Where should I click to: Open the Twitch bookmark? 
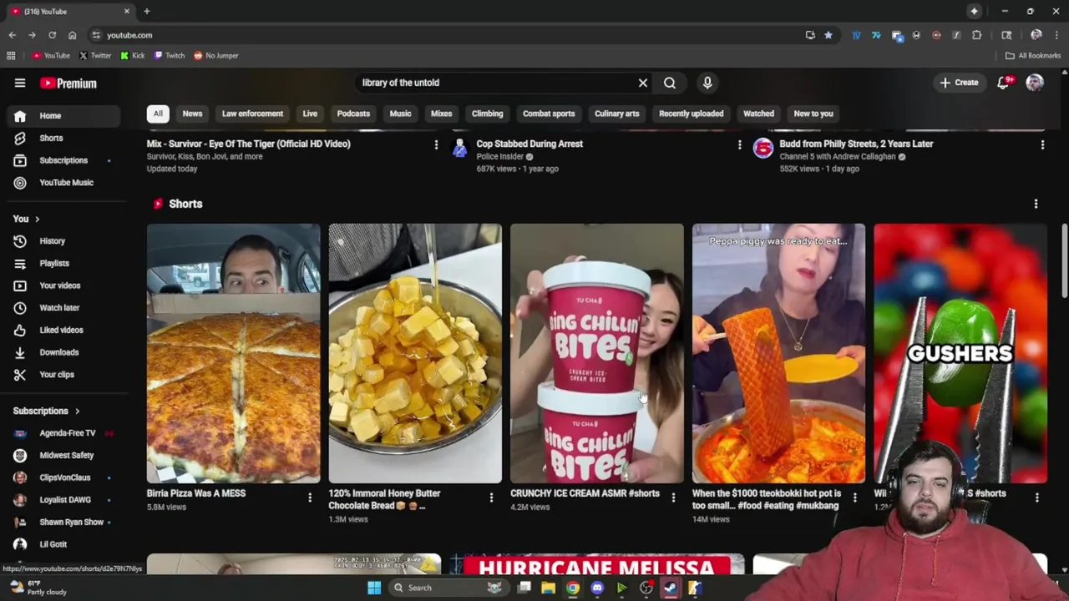click(x=170, y=55)
